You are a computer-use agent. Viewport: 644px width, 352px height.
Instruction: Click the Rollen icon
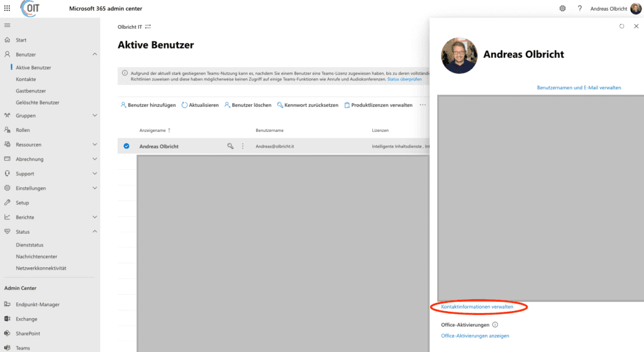coord(7,129)
